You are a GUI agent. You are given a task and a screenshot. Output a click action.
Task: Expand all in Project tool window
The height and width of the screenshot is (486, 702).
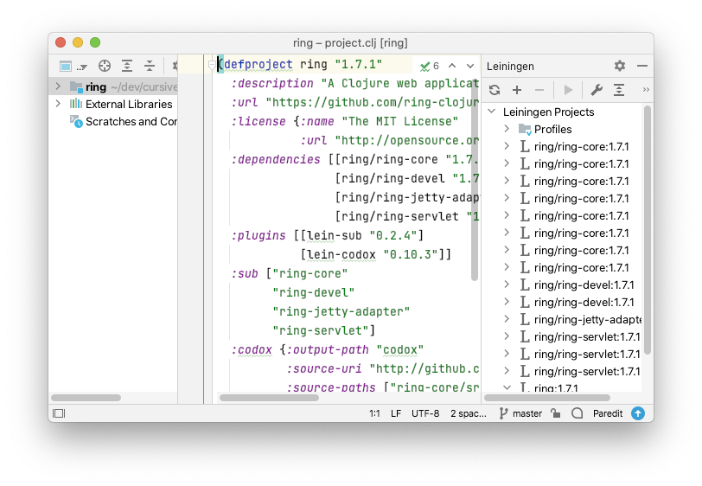tap(127, 67)
